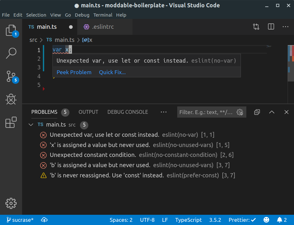Open the Debug view bug icon

(11, 99)
